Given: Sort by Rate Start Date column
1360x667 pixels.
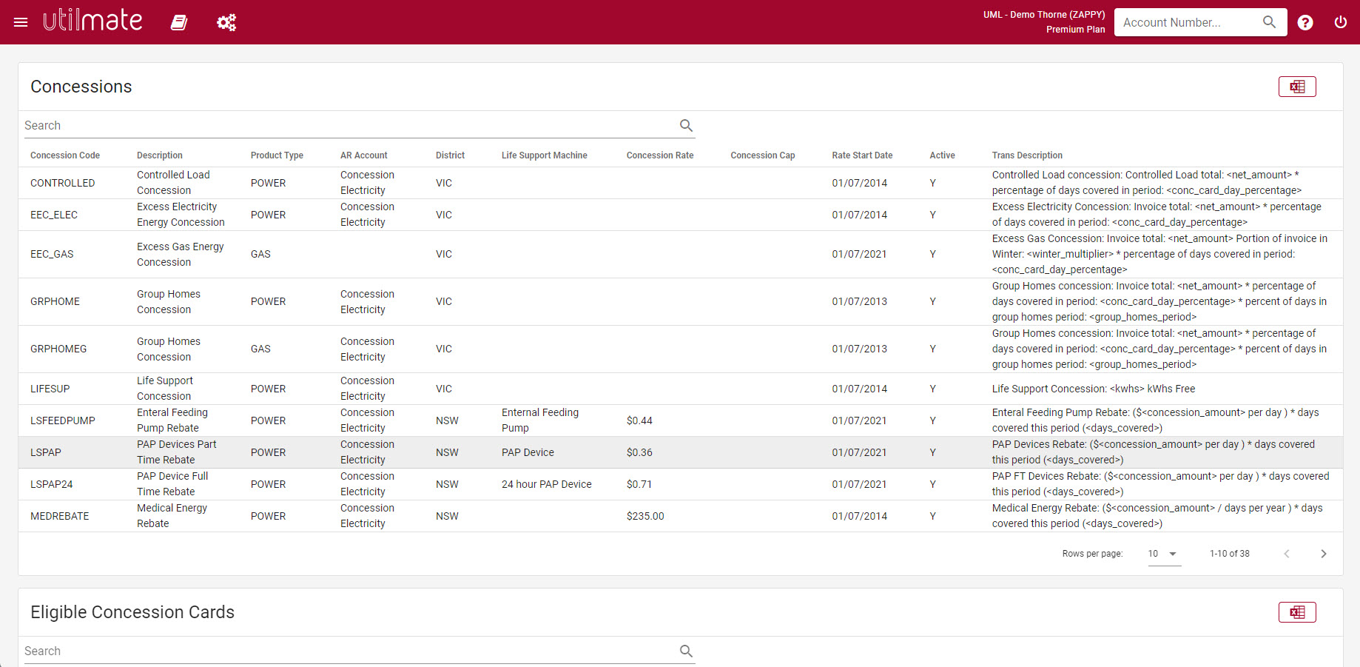Looking at the screenshot, I should [x=862, y=155].
